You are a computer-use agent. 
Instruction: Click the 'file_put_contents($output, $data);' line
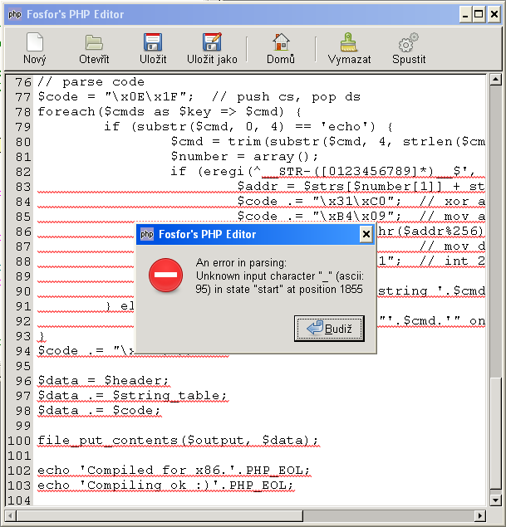click(x=178, y=441)
